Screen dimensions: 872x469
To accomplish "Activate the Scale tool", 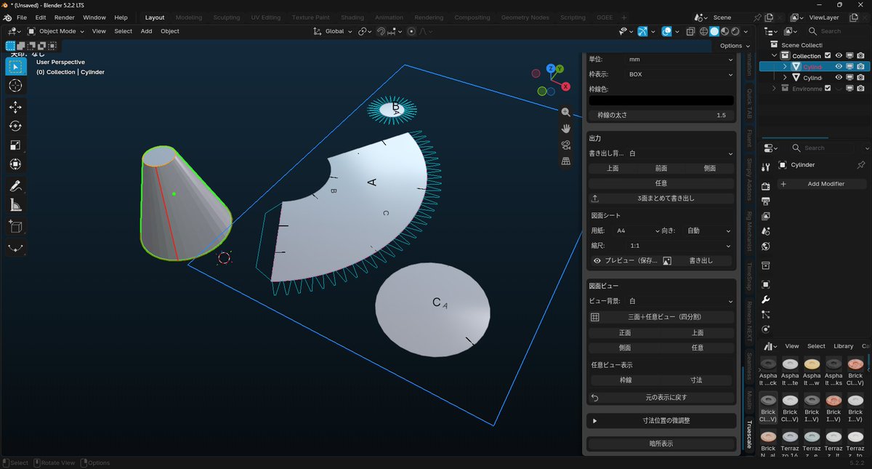I will 15,145.
